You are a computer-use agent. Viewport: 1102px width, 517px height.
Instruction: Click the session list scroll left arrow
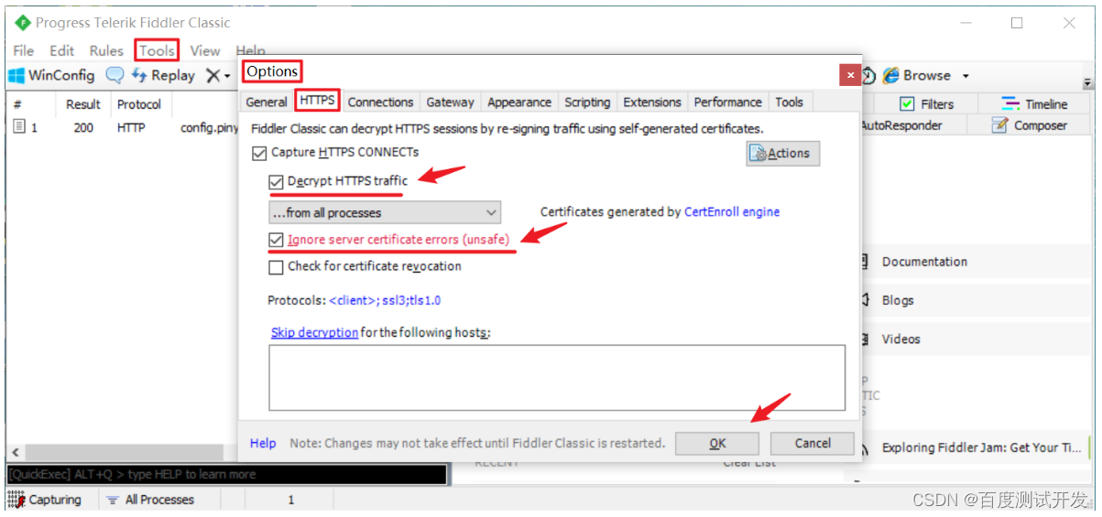(15, 452)
